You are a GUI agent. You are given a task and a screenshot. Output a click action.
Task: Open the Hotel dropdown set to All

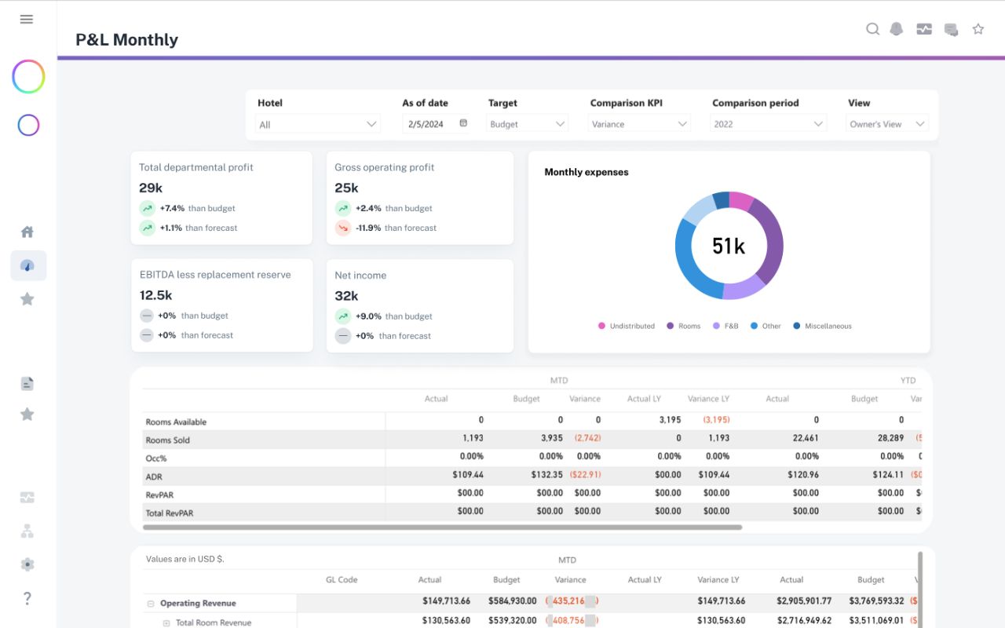(x=318, y=124)
